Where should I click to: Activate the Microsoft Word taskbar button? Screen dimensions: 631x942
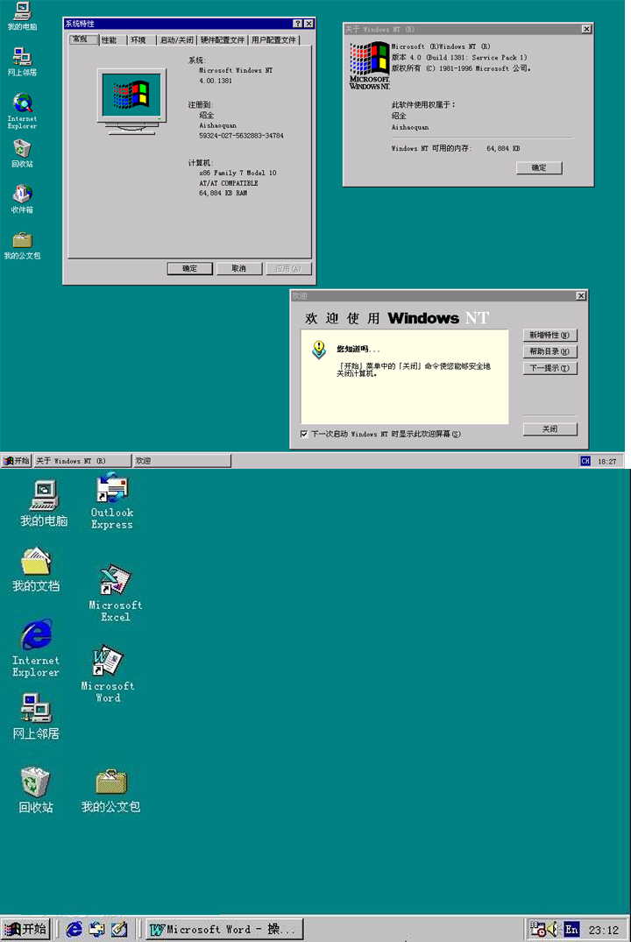pos(224,930)
